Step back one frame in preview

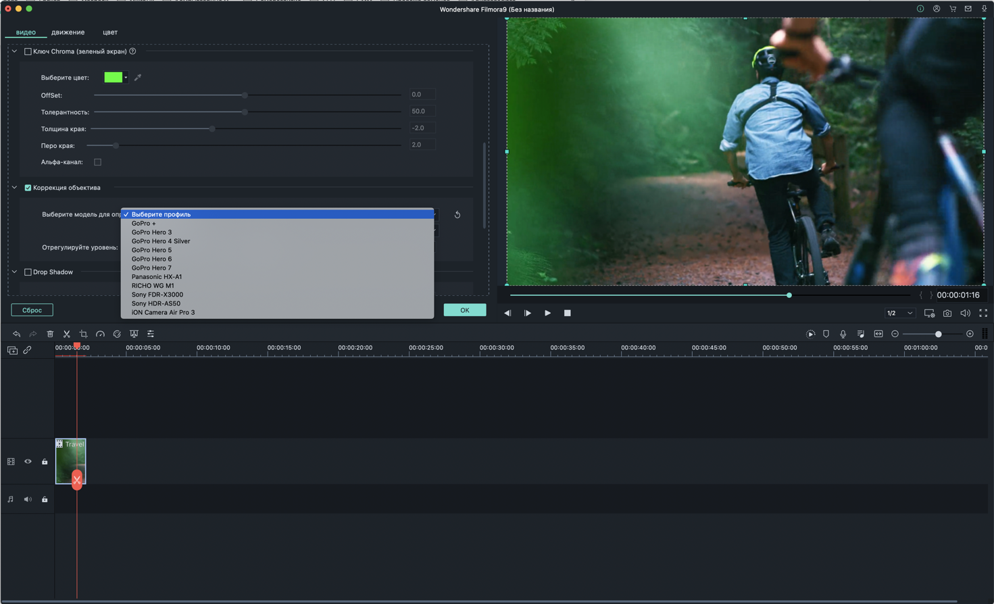click(x=507, y=313)
